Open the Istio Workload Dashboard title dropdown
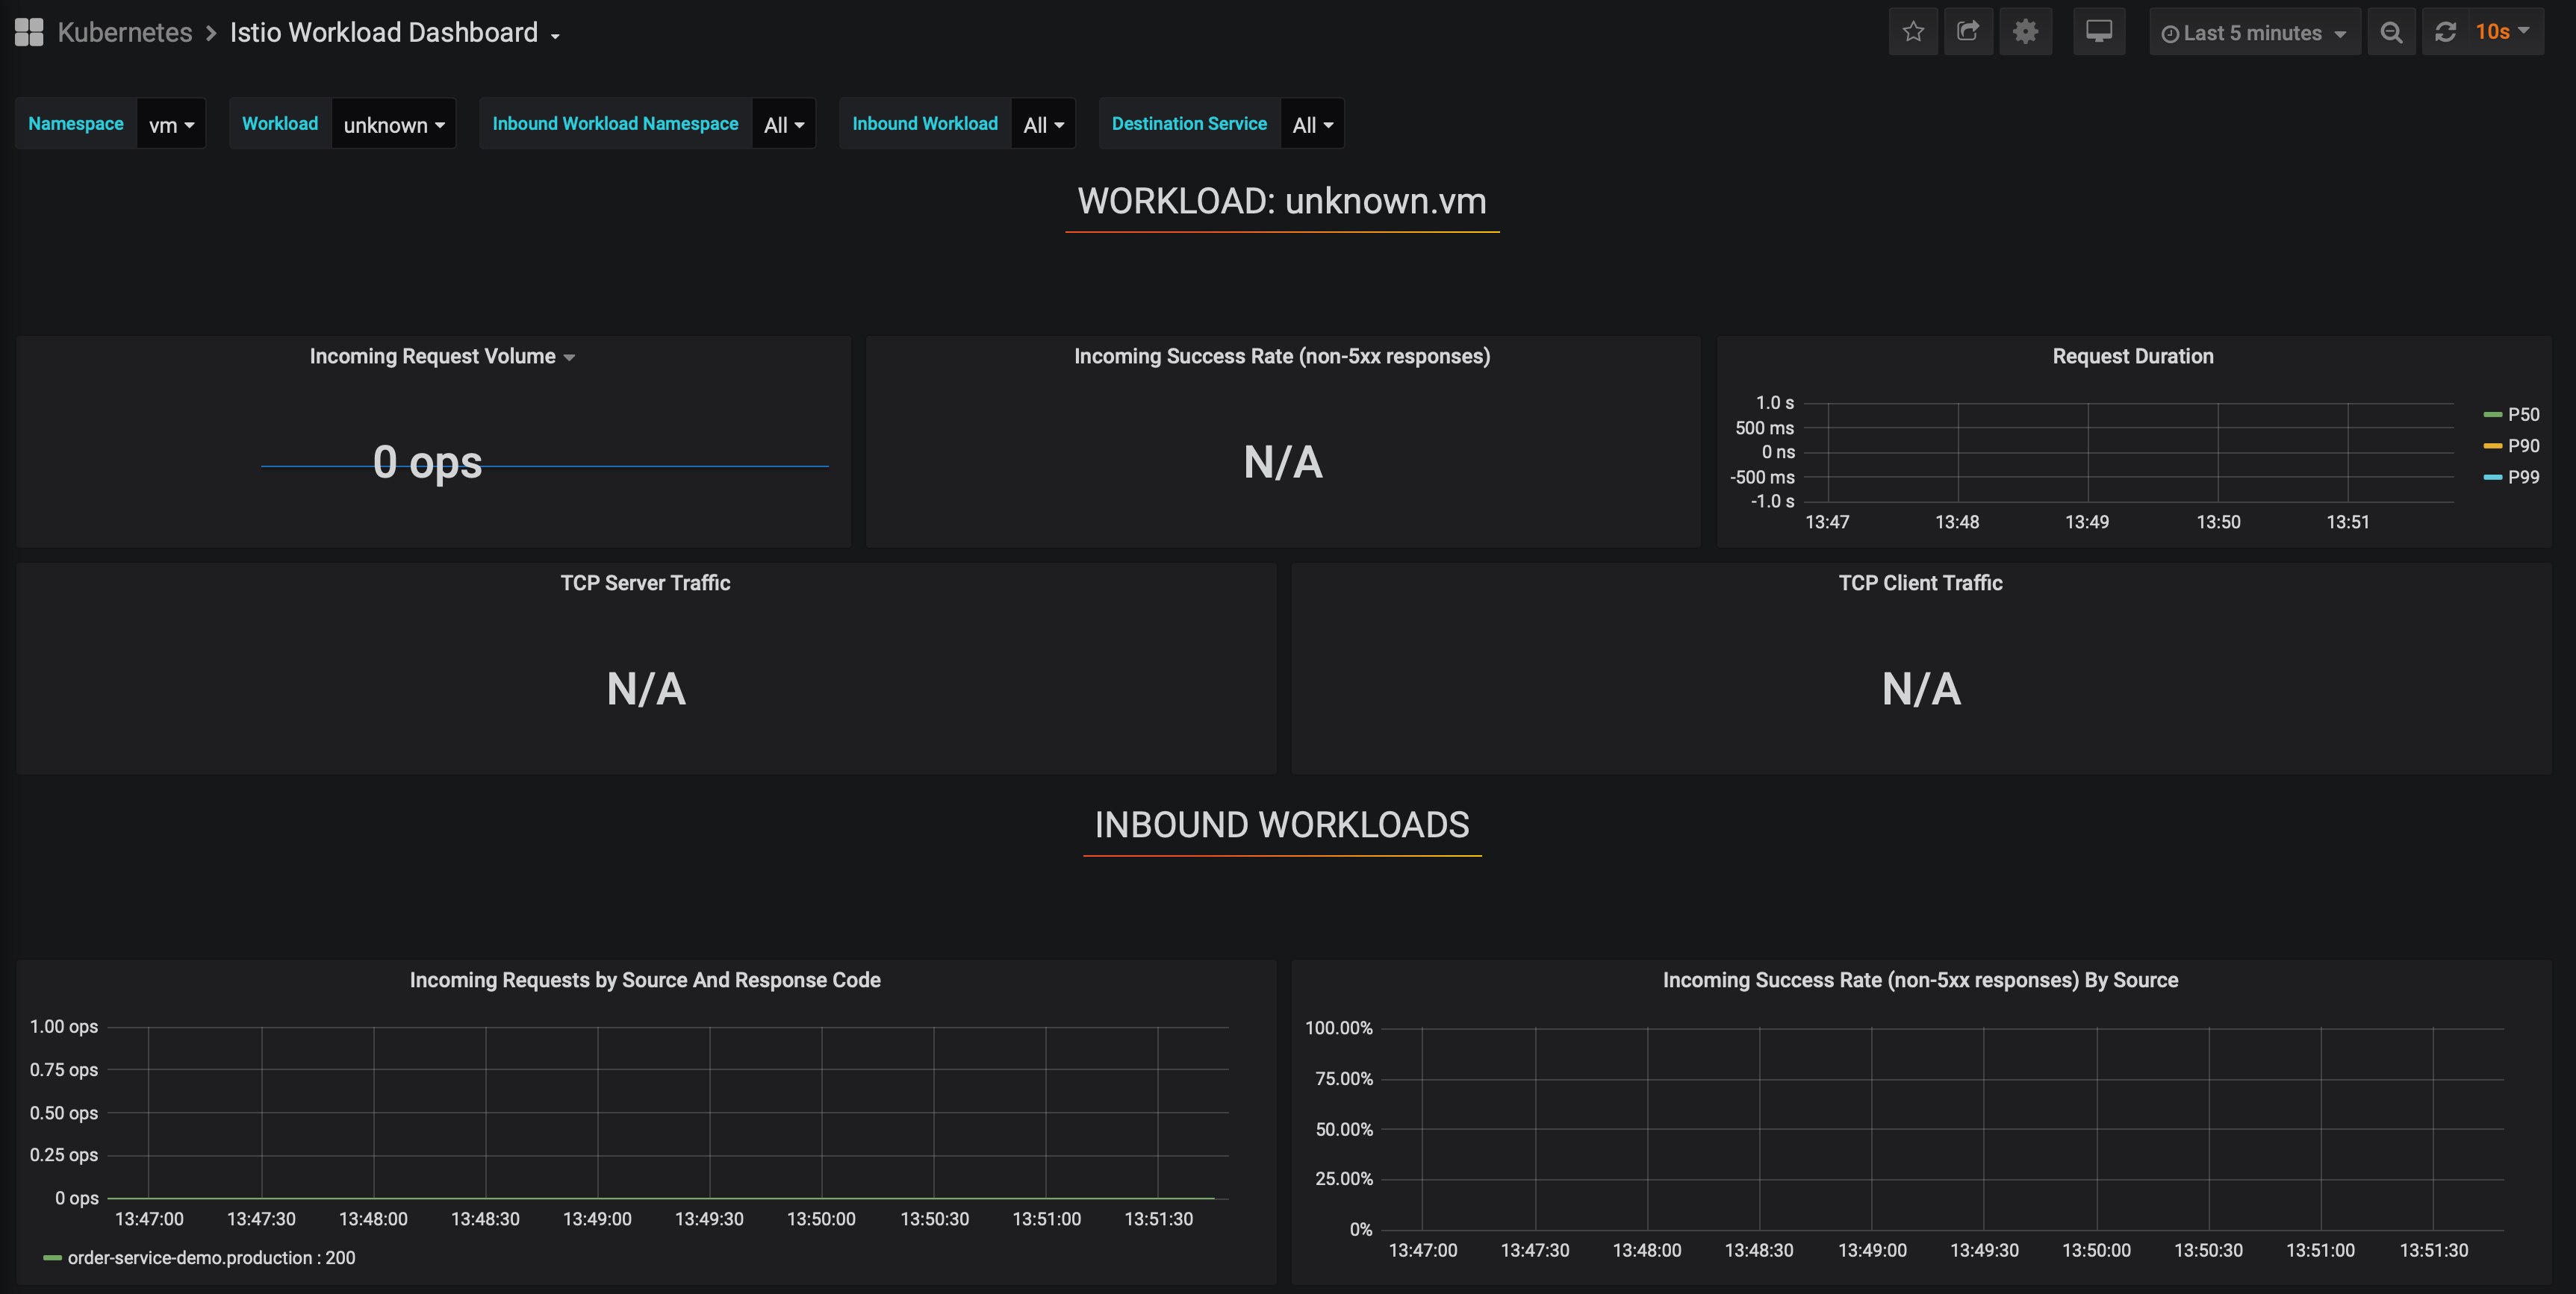The height and width of the screenshot is (1294, 2576). [395, 32]
